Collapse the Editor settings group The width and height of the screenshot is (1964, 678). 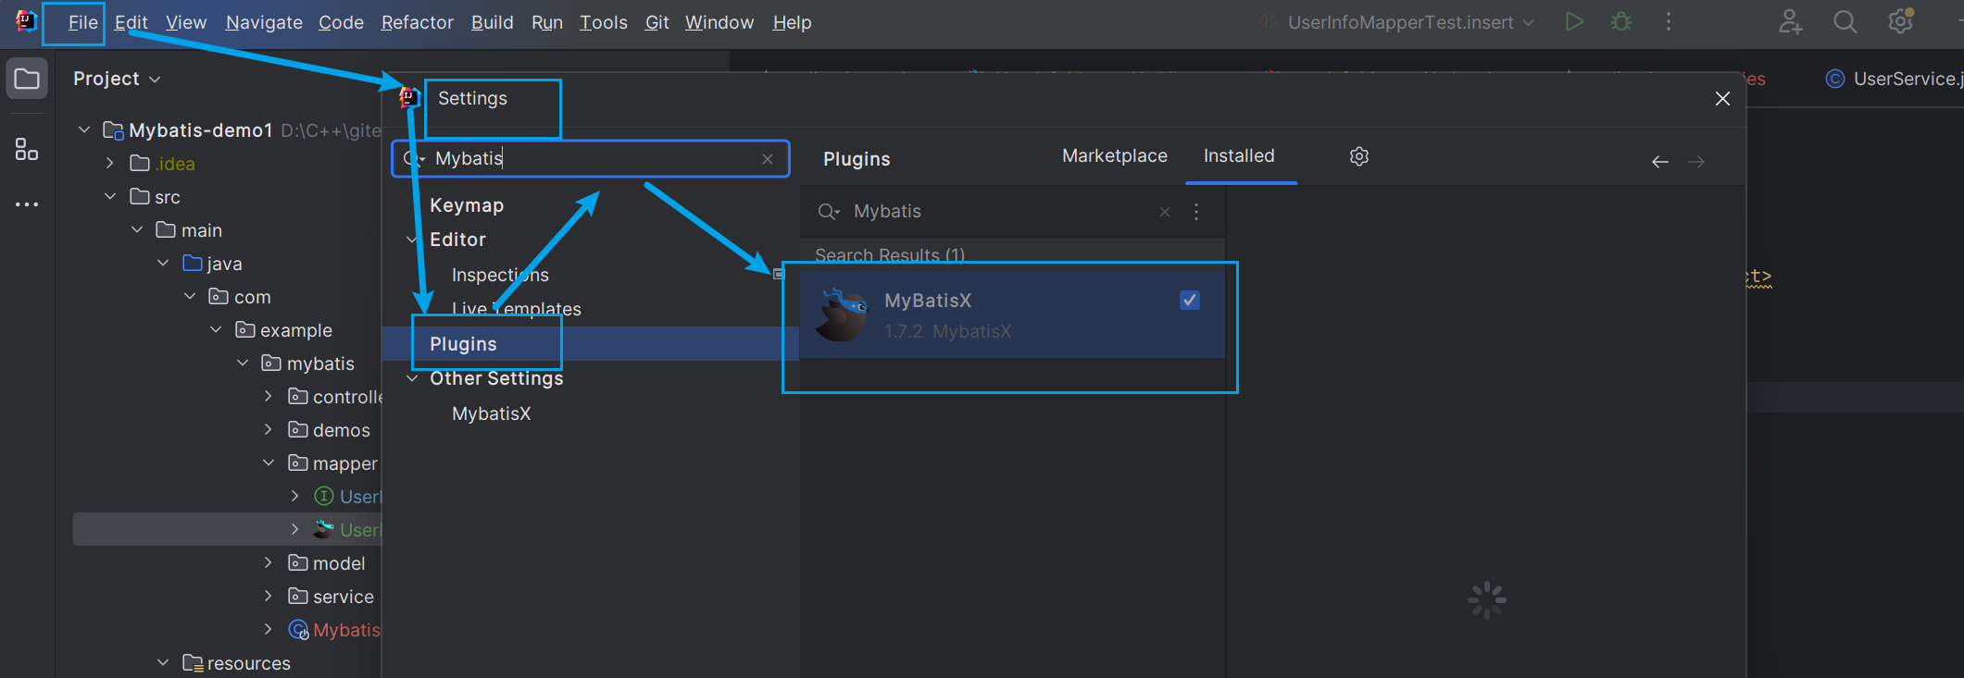412,240
